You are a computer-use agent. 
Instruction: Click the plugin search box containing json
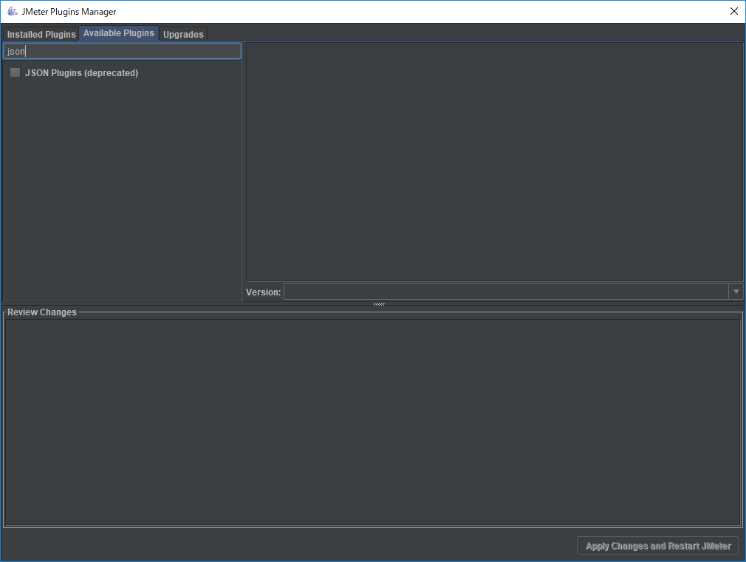coord(122,50)
